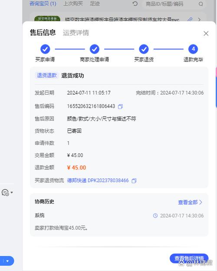Click the 查看售后详情 button
Screen dimensions: 217x271
[x=189, y=258]
